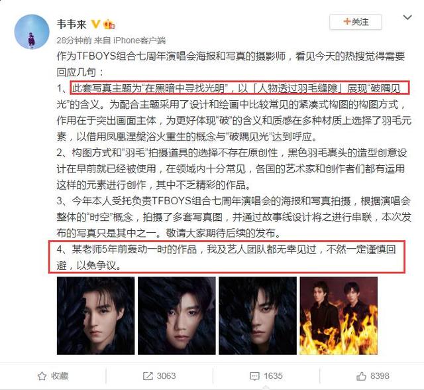This screenshot has width=424, height=390.
Task: Open comments via the speech bubble icon
Action: point(254,376)
